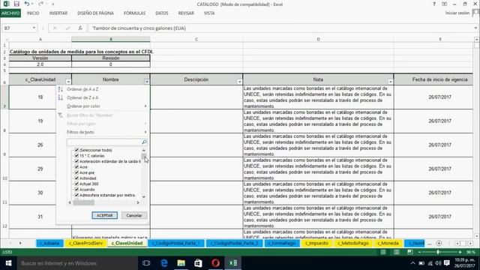480x270 pixels.
Task: Open the DATOS ribbon tab
Action: coord(162,13)
